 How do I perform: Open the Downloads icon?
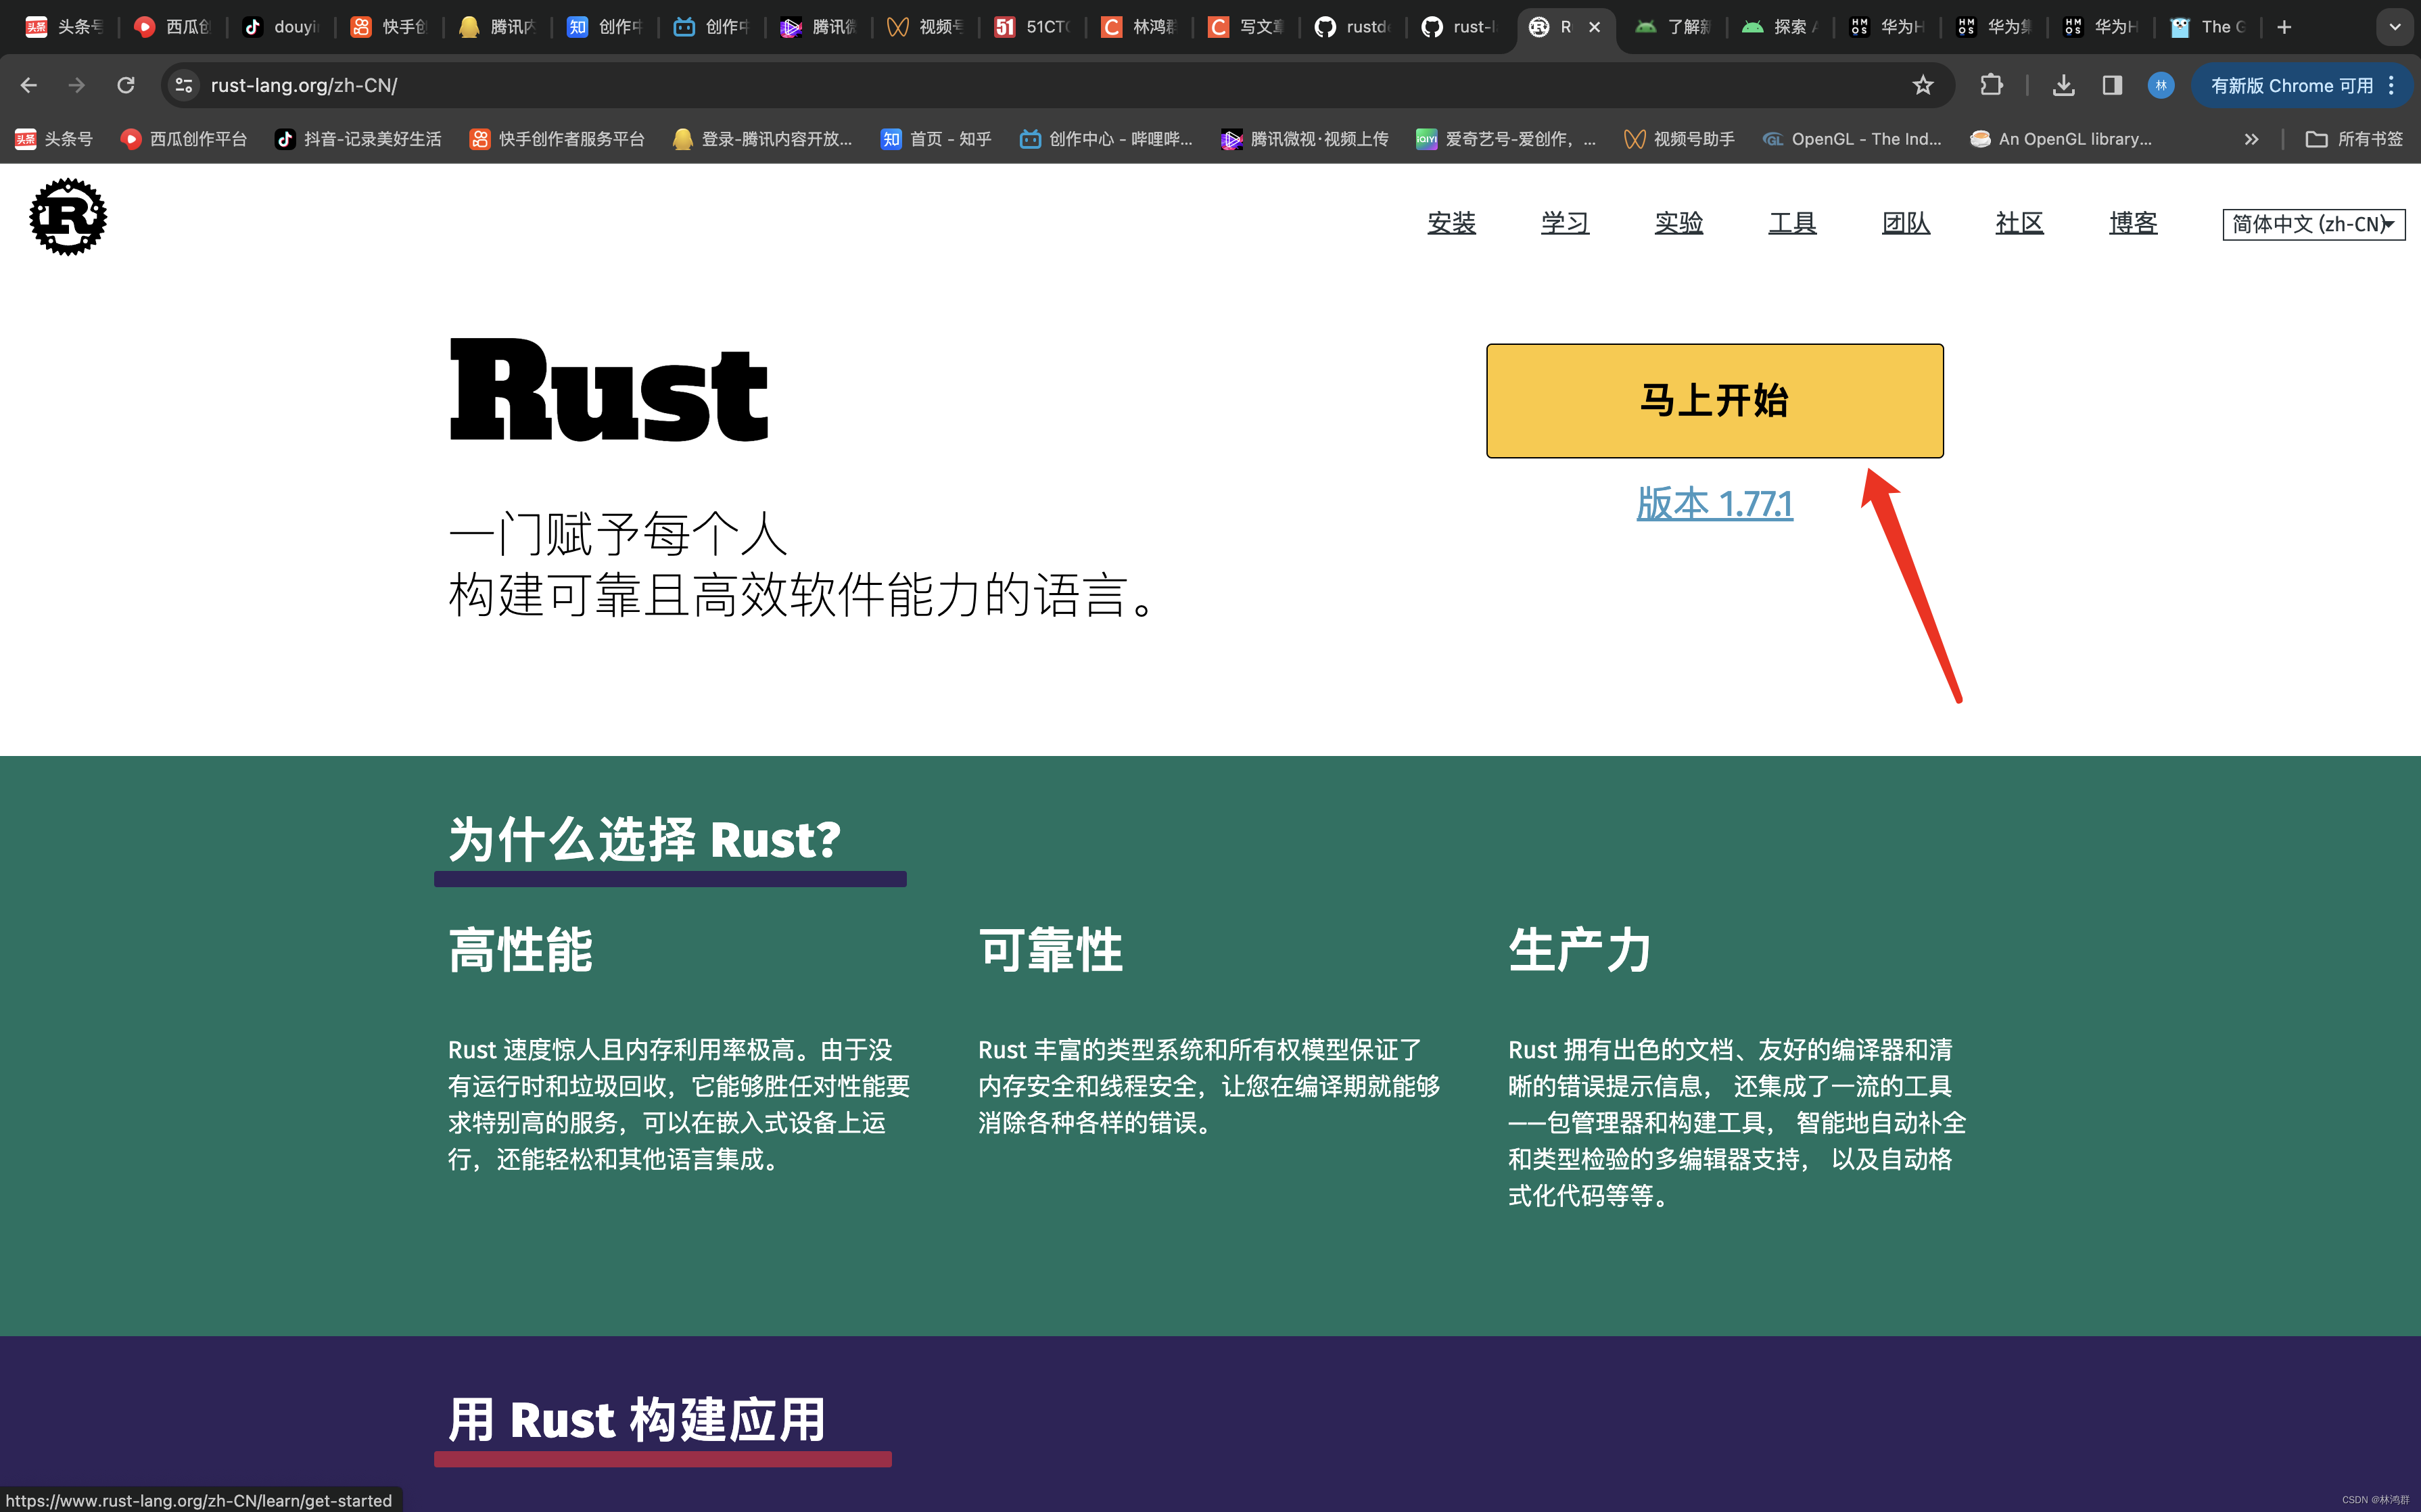(2063, 85)
